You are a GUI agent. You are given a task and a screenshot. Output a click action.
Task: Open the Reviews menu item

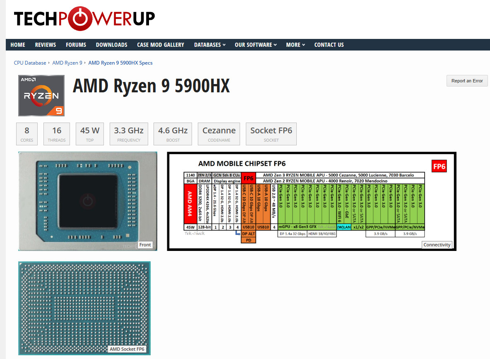(45, 45)
